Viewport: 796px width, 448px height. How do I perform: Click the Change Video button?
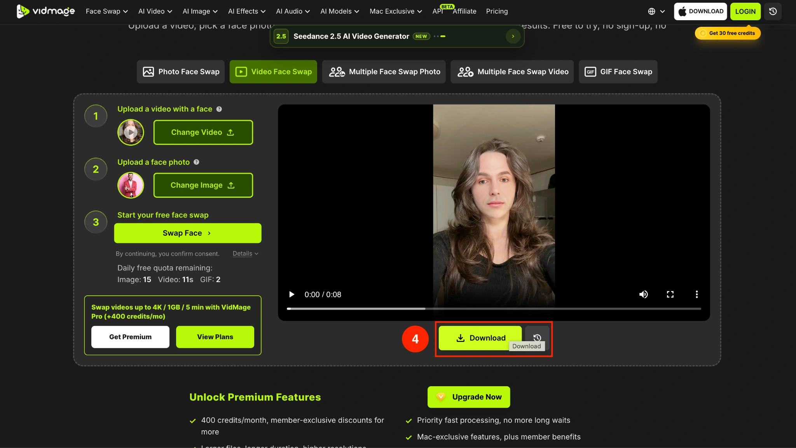203,132
